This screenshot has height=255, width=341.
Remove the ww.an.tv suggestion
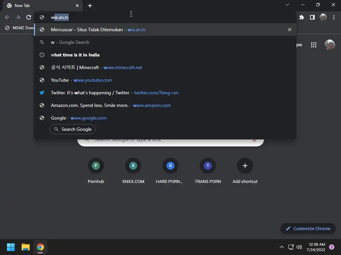click(x=290, y=30)
